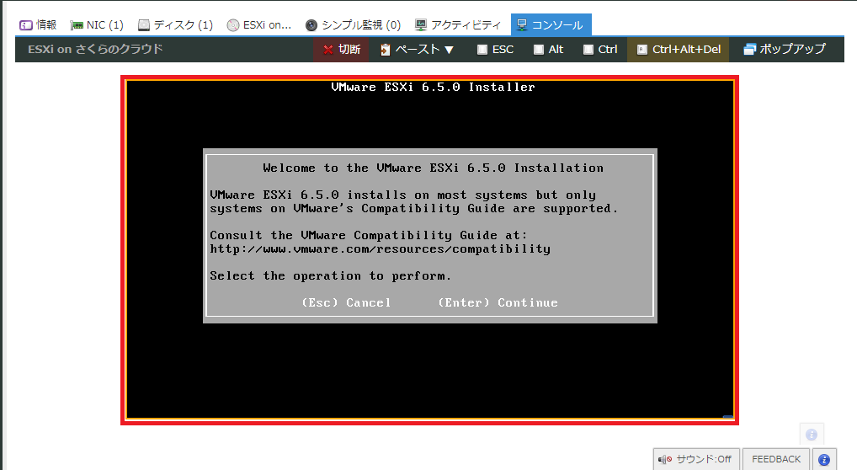The width and height of the screenshot is (857, 470).
Task: Click the VMware compatibility URL text
Action: coord(381,249)
